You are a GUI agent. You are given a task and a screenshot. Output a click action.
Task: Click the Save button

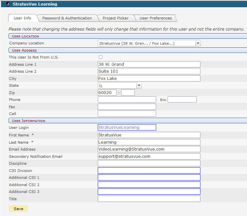[18, 209]
